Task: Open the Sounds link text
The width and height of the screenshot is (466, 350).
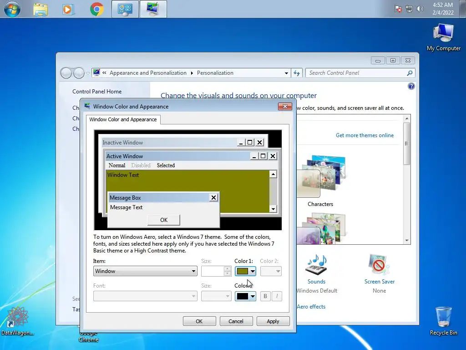Action: pos(316,282)
